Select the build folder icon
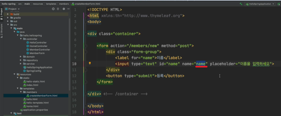The width and height of the screenshot is (281, 116). coord(12,14)
